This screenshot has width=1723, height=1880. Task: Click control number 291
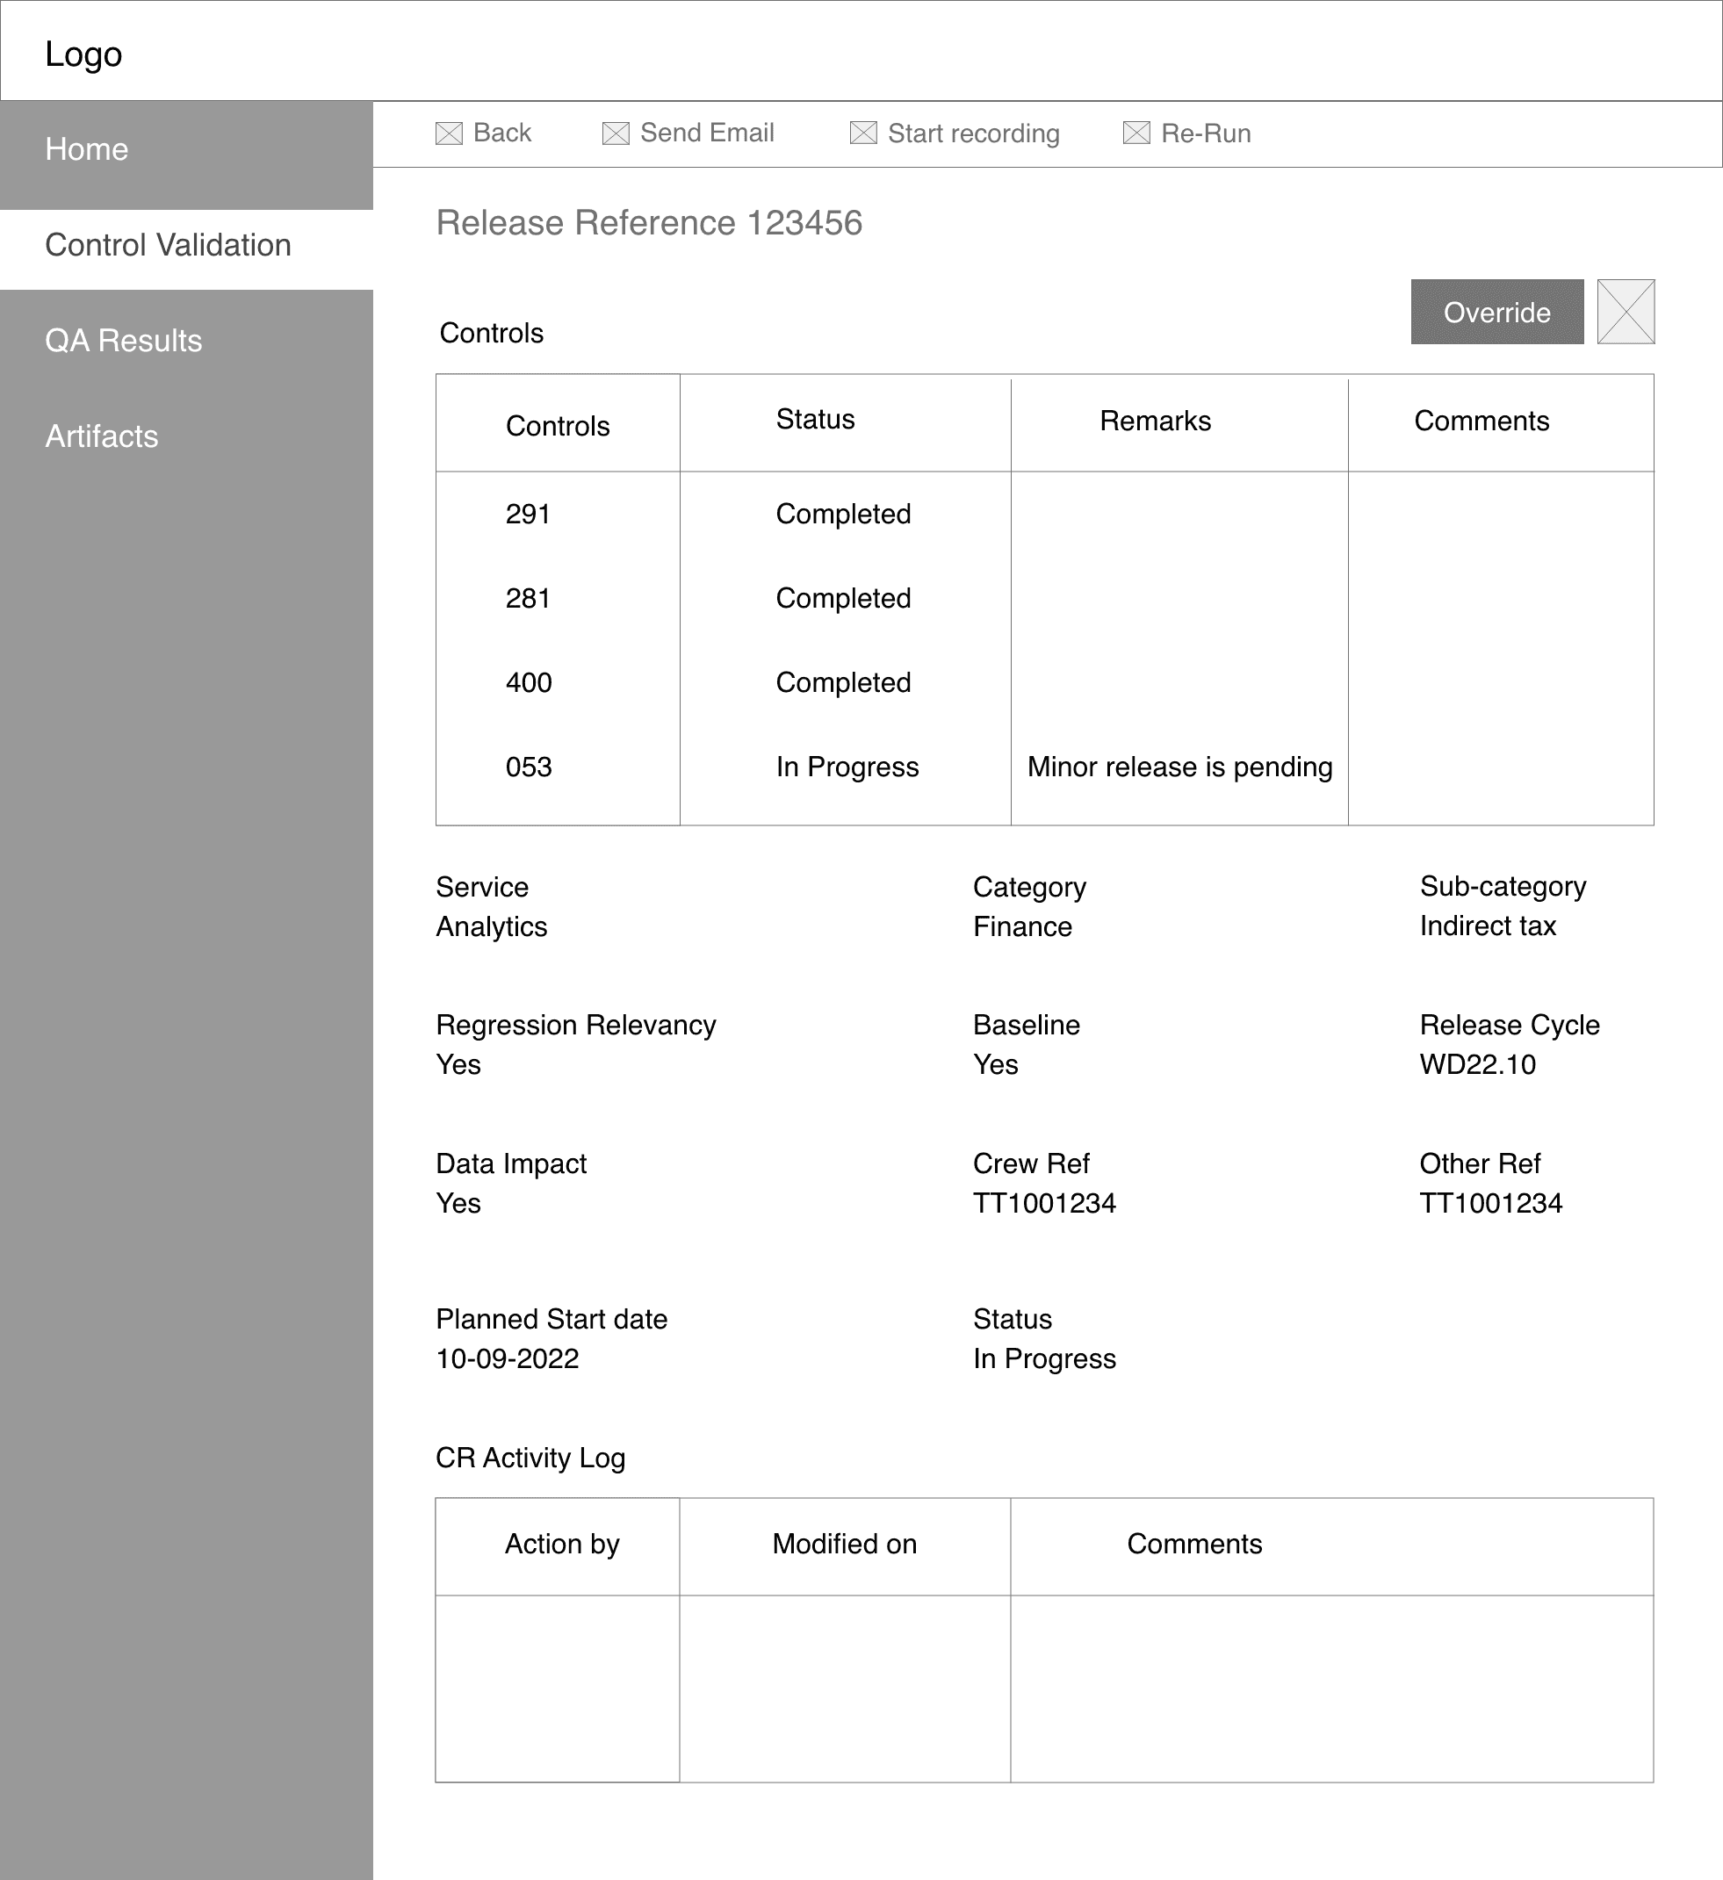(x=527, y=514)
